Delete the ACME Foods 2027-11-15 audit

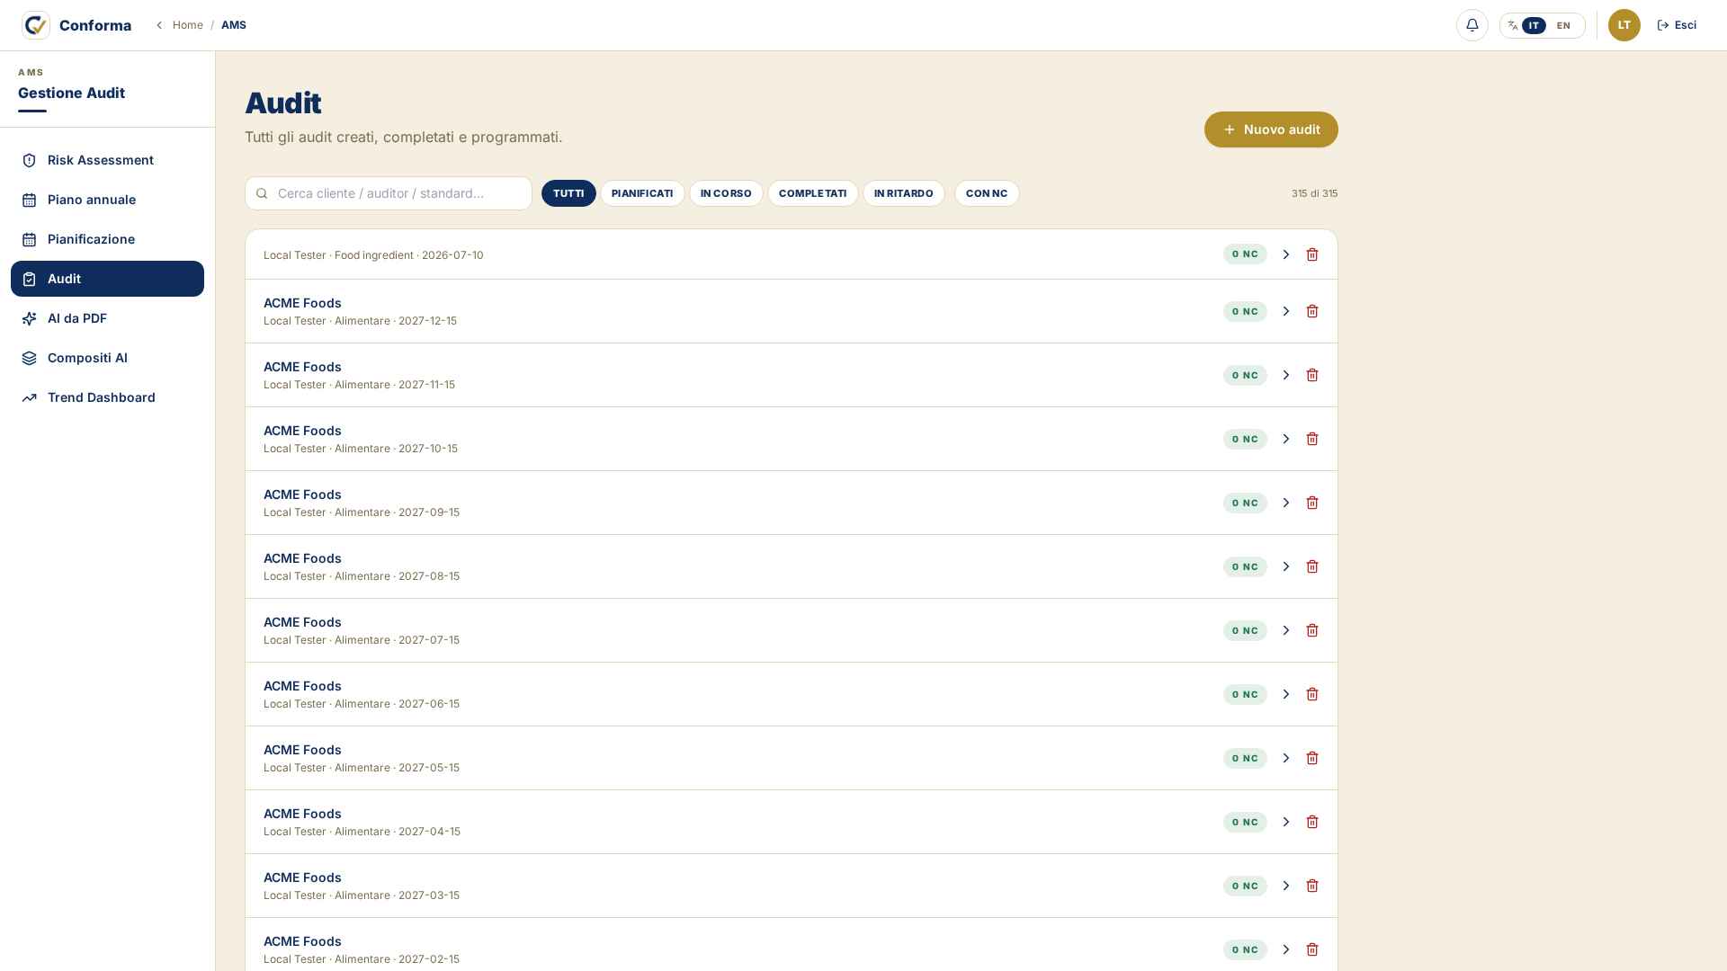point(1312,375)
